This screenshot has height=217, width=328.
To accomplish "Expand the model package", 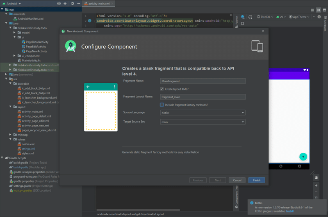I will point(14,33).
